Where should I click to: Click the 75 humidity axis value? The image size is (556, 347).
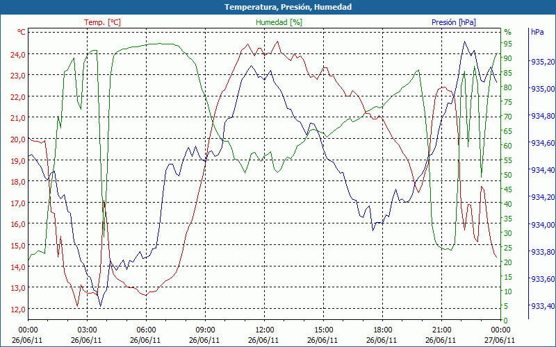pyautogui.click(x=508, y=102)
